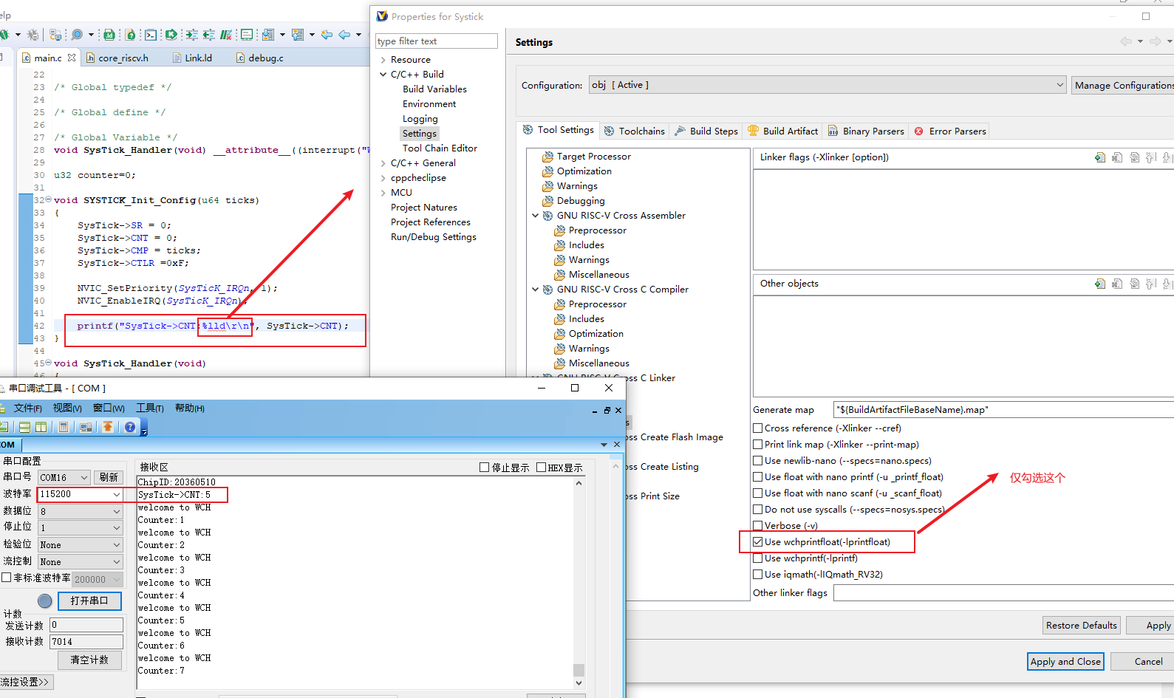Open the core_riscv.h editor tab
This screenshot has width=1174, height=698.
point(117,58)
